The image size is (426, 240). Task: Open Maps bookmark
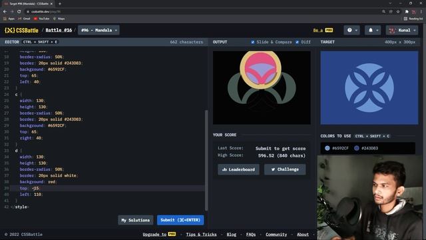click(59, 19)
